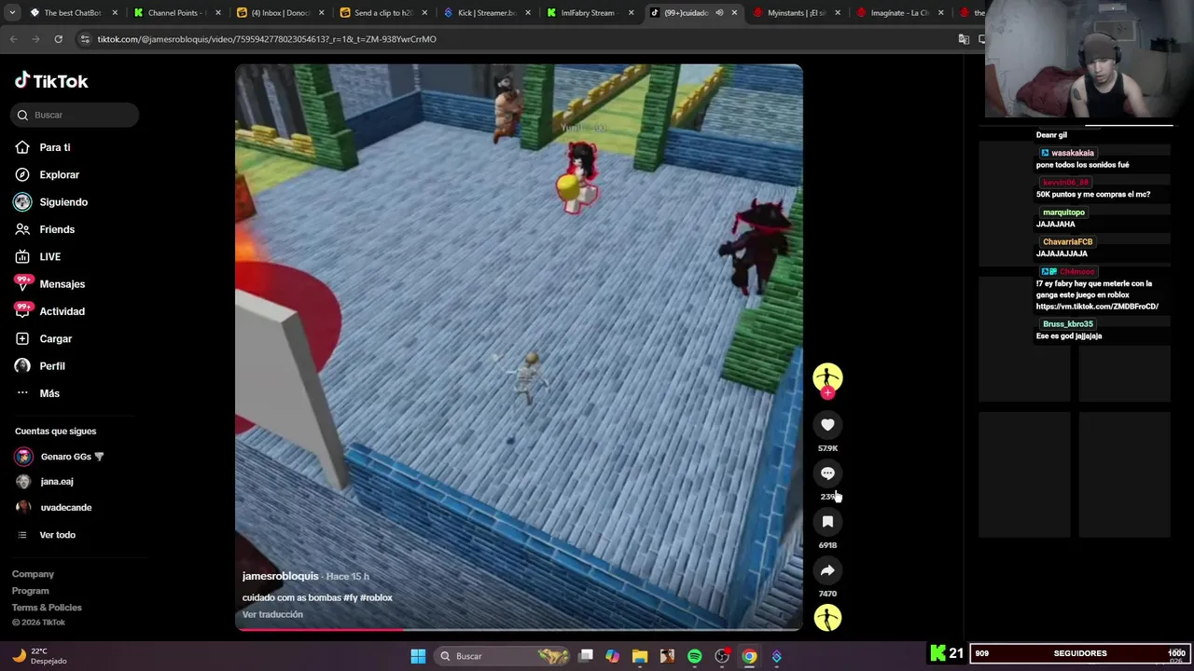Open jamesrobloquis username on video
Viewport: 1194px width, 671px height.
[x=281, y=576]
